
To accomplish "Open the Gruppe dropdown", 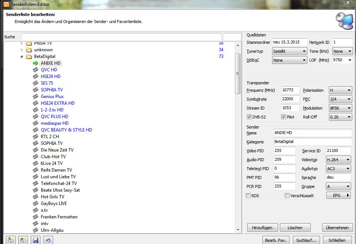I will coord(338,186).
